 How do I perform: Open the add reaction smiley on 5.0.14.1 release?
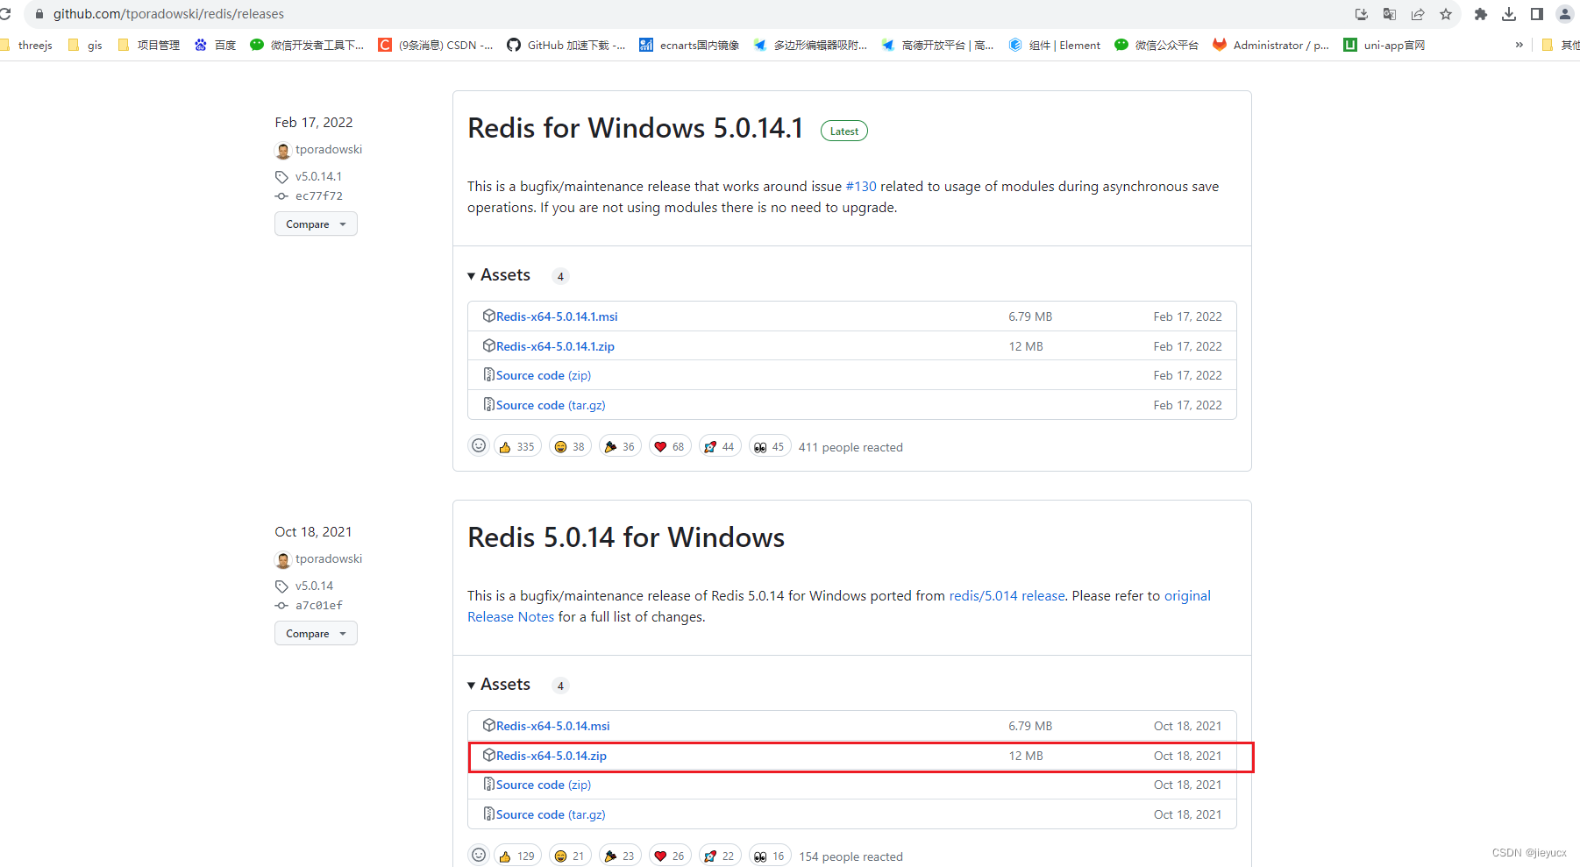(x=479, y=446)
